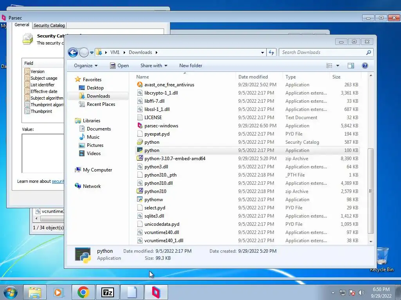Select Recent Places under Favorites
The image size is (401, 300).
[101, 104]
